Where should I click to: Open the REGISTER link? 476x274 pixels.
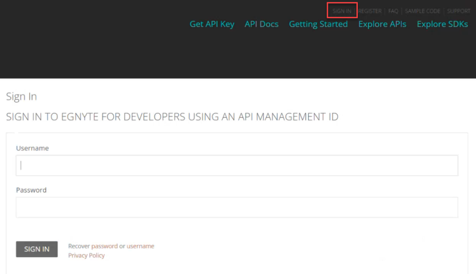(370, 11)
